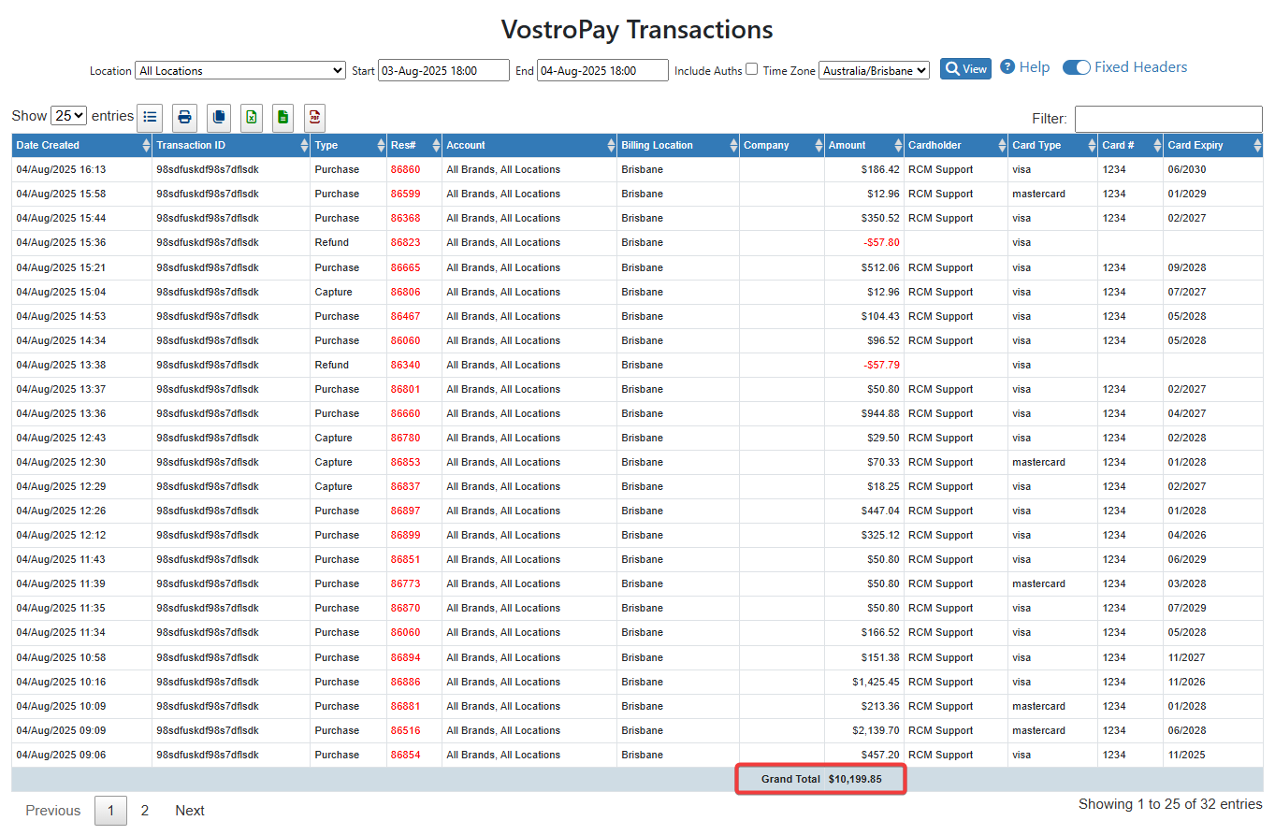Click the Showing 1 to 25 of 32 entries text
The height and width of the screenshot is (835, 1275).
pyautogui.click(x=1170, y=804)
